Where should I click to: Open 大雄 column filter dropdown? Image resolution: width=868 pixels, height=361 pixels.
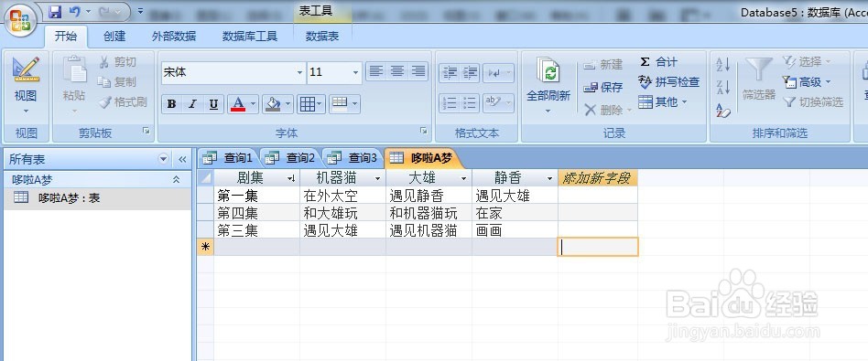pyautogui.click(x=464, y=178)
